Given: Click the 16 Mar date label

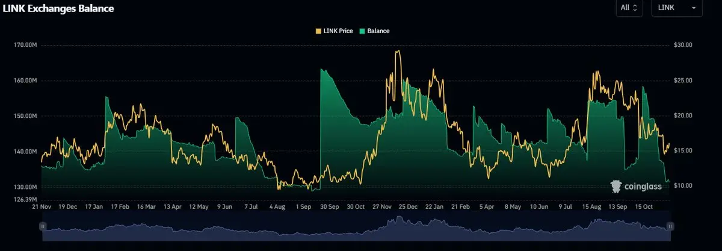Looking at the screenshot, I should click(146, 206).
